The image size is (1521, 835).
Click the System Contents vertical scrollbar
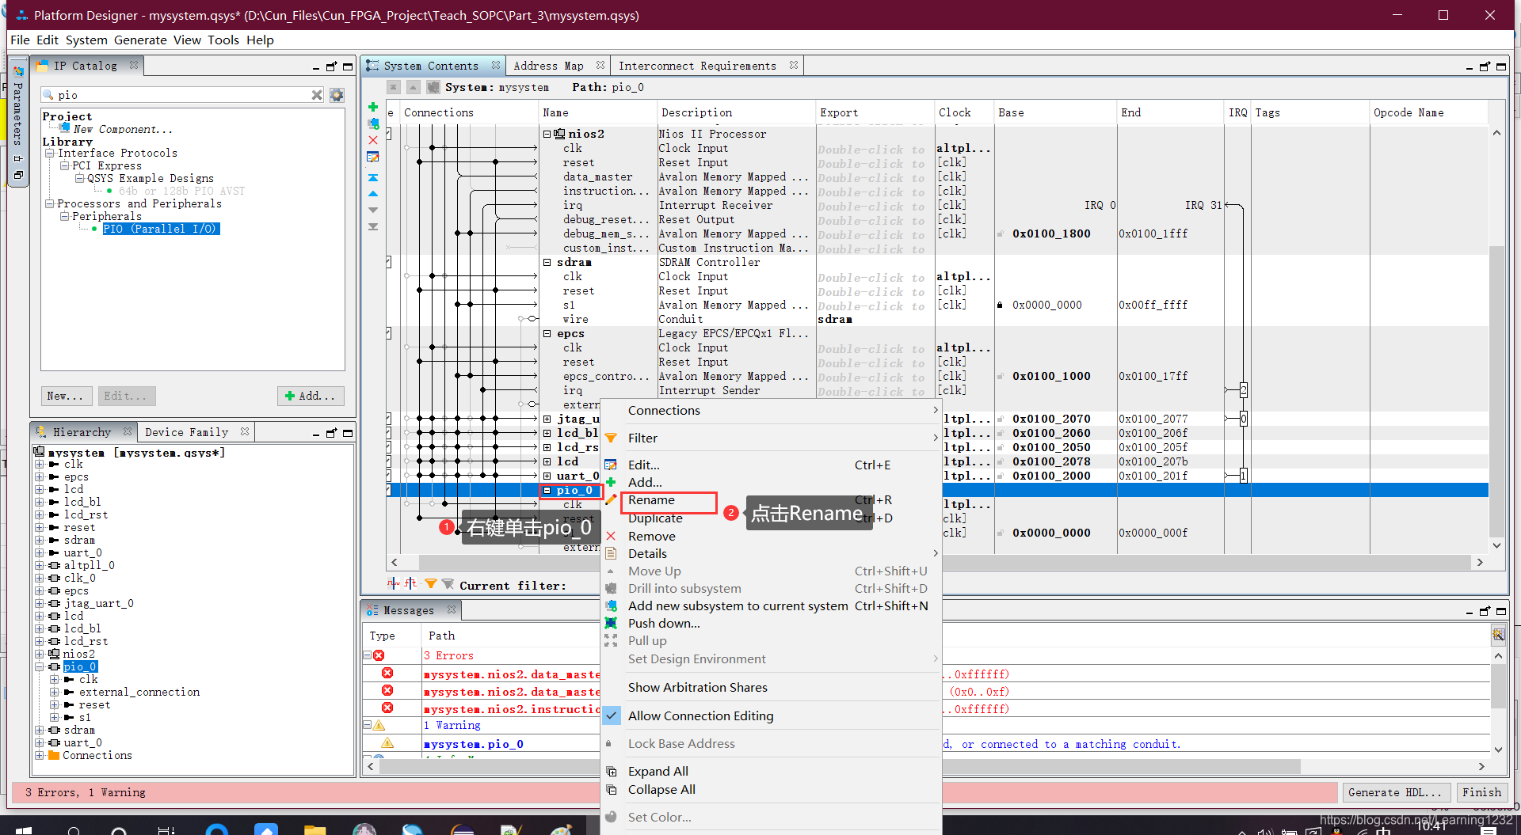tap(1496, 392)
